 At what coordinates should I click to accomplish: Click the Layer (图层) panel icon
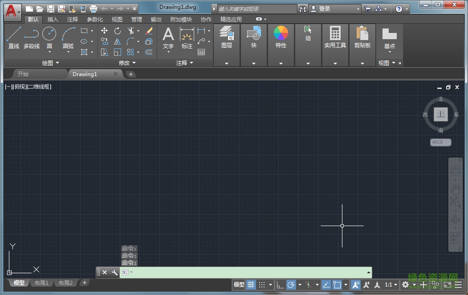click(226, 35)
